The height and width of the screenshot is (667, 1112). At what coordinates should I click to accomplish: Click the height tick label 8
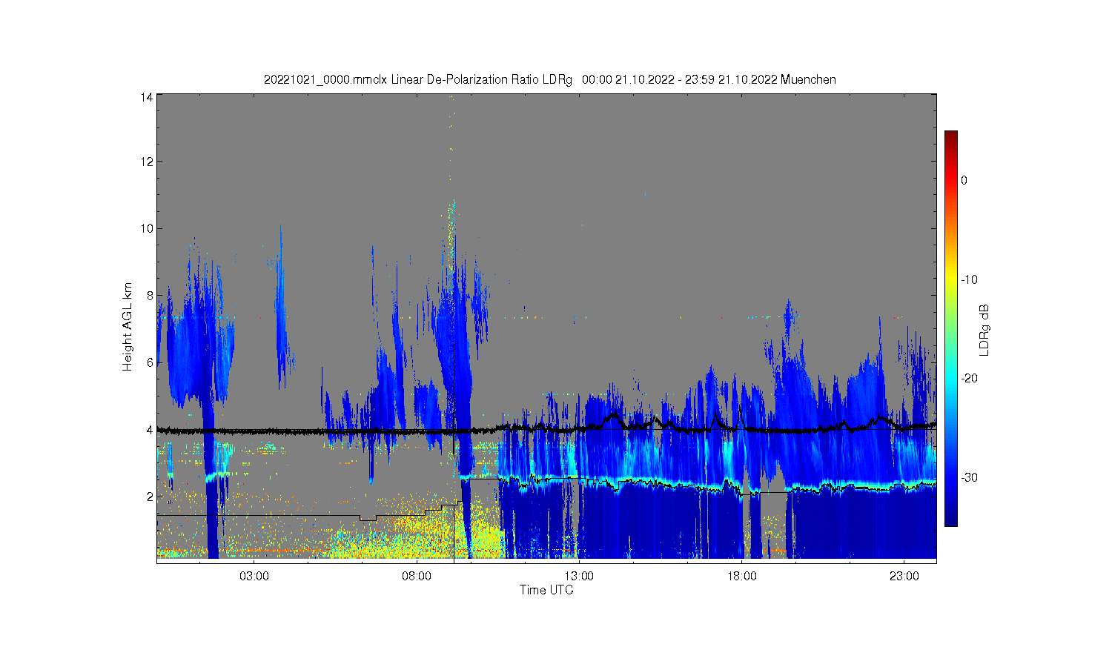[150, 295]
